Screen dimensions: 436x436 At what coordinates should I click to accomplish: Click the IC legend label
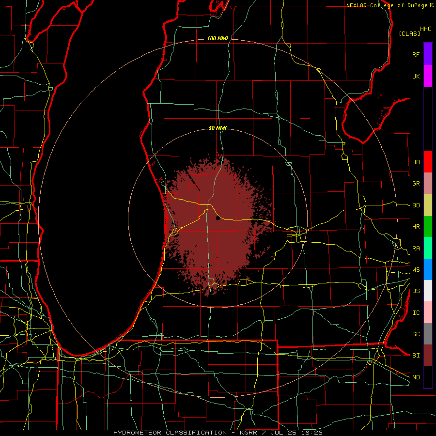pos(416,313)
